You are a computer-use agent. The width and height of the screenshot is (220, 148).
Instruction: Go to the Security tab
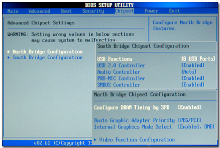(x=93, y=11)
